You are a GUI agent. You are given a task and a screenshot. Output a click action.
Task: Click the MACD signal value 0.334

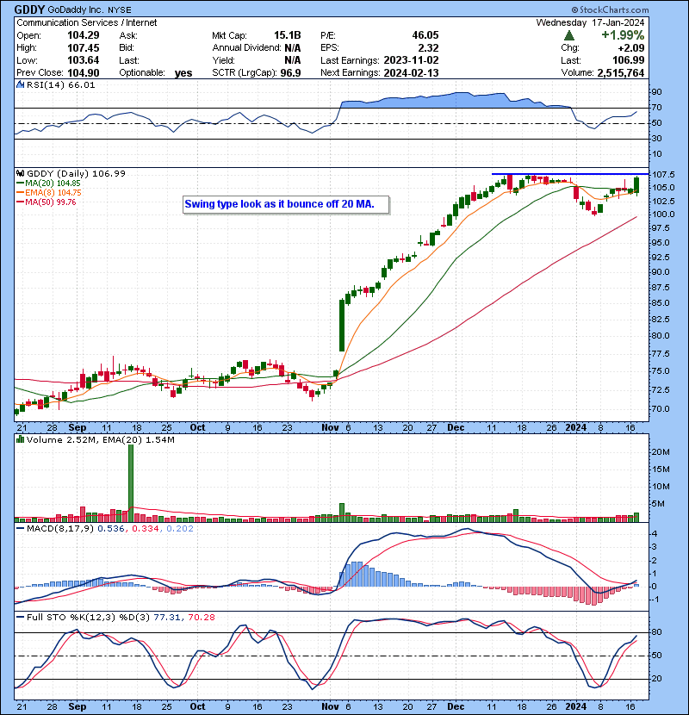tap(146, 529)
